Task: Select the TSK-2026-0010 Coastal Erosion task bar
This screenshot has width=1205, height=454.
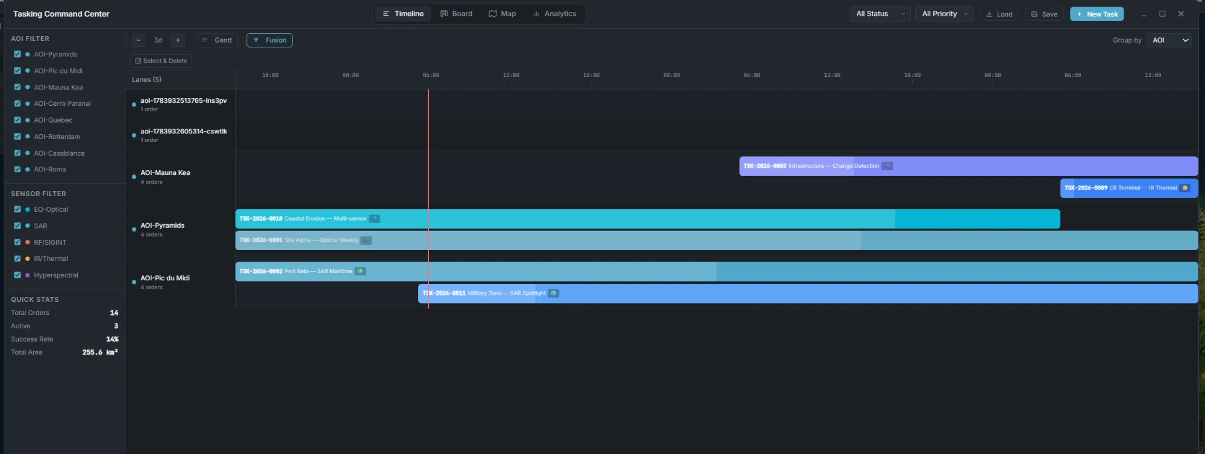Action: coord(648,219)
